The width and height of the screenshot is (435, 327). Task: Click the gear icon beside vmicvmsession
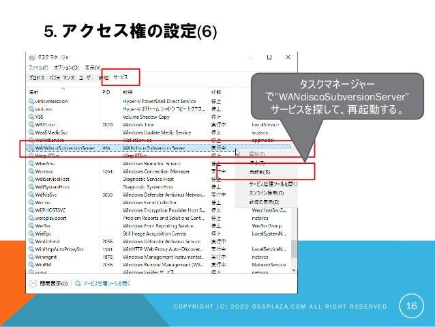point(31,101)
